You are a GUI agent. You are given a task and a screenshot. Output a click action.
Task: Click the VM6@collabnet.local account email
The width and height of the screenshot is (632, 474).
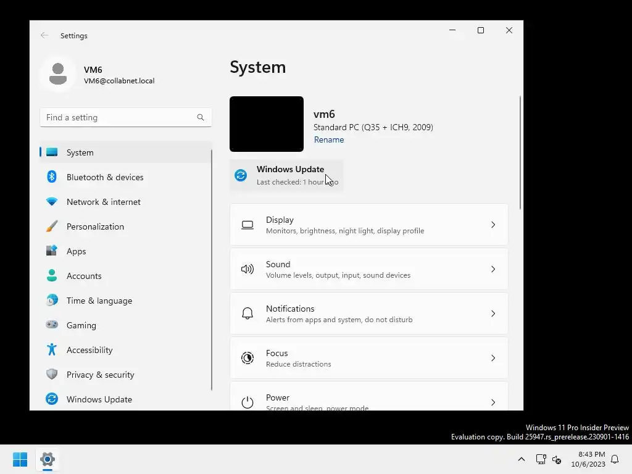[x=119, y=81]
